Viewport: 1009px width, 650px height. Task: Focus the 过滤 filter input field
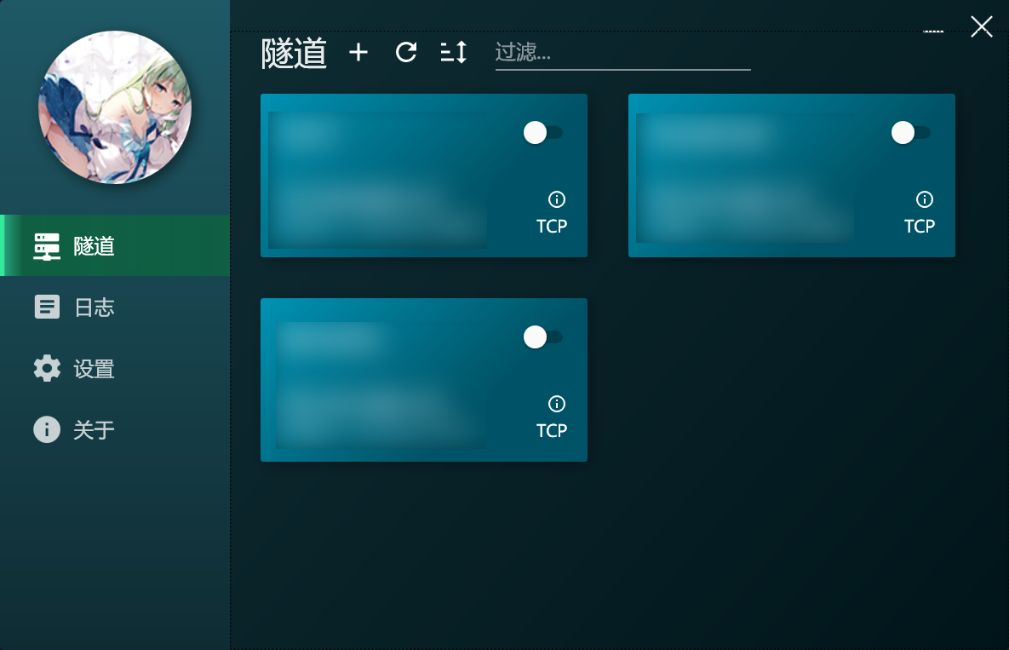point(623,53)
